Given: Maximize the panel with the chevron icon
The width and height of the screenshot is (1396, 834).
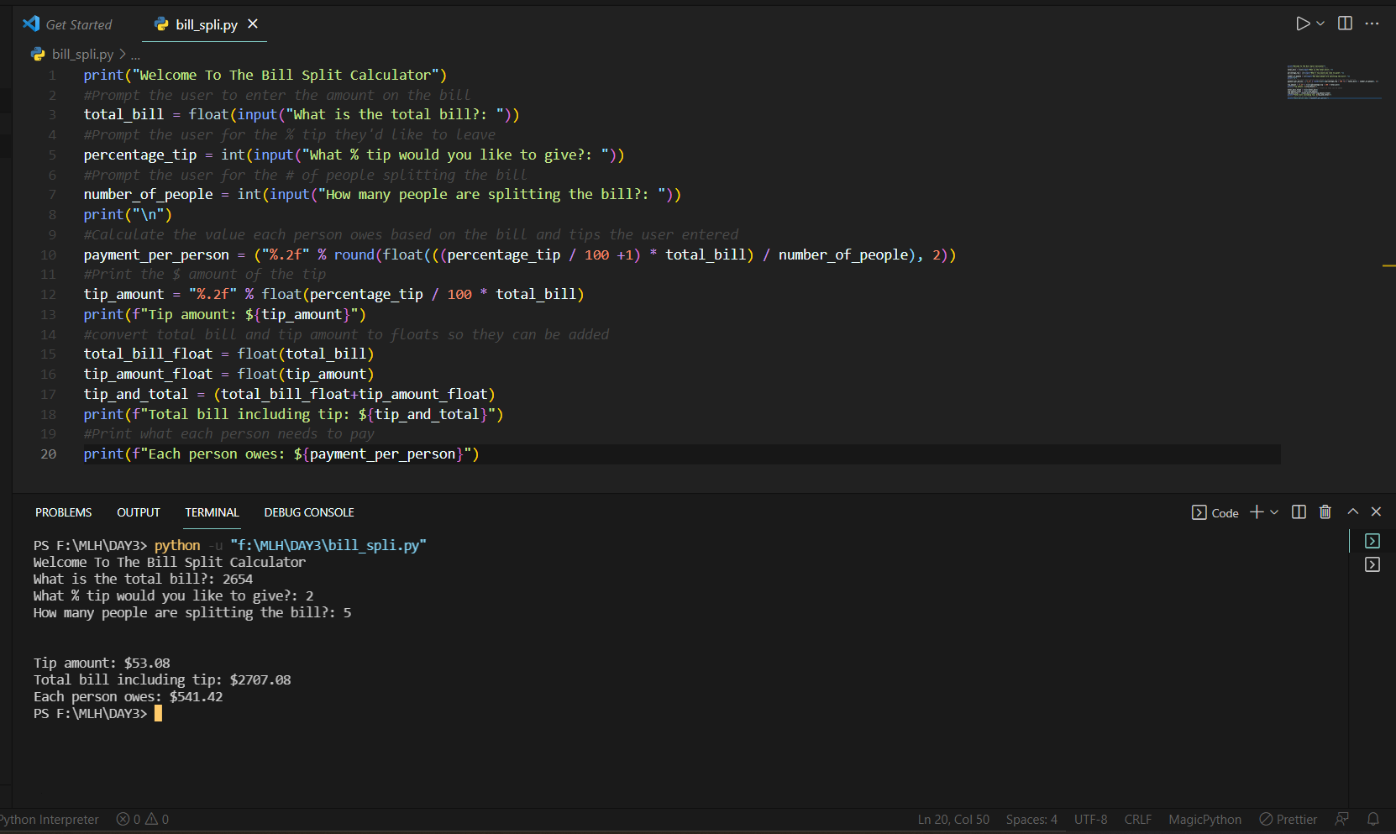Looking at the screenshot, I should click(1353, 511).
